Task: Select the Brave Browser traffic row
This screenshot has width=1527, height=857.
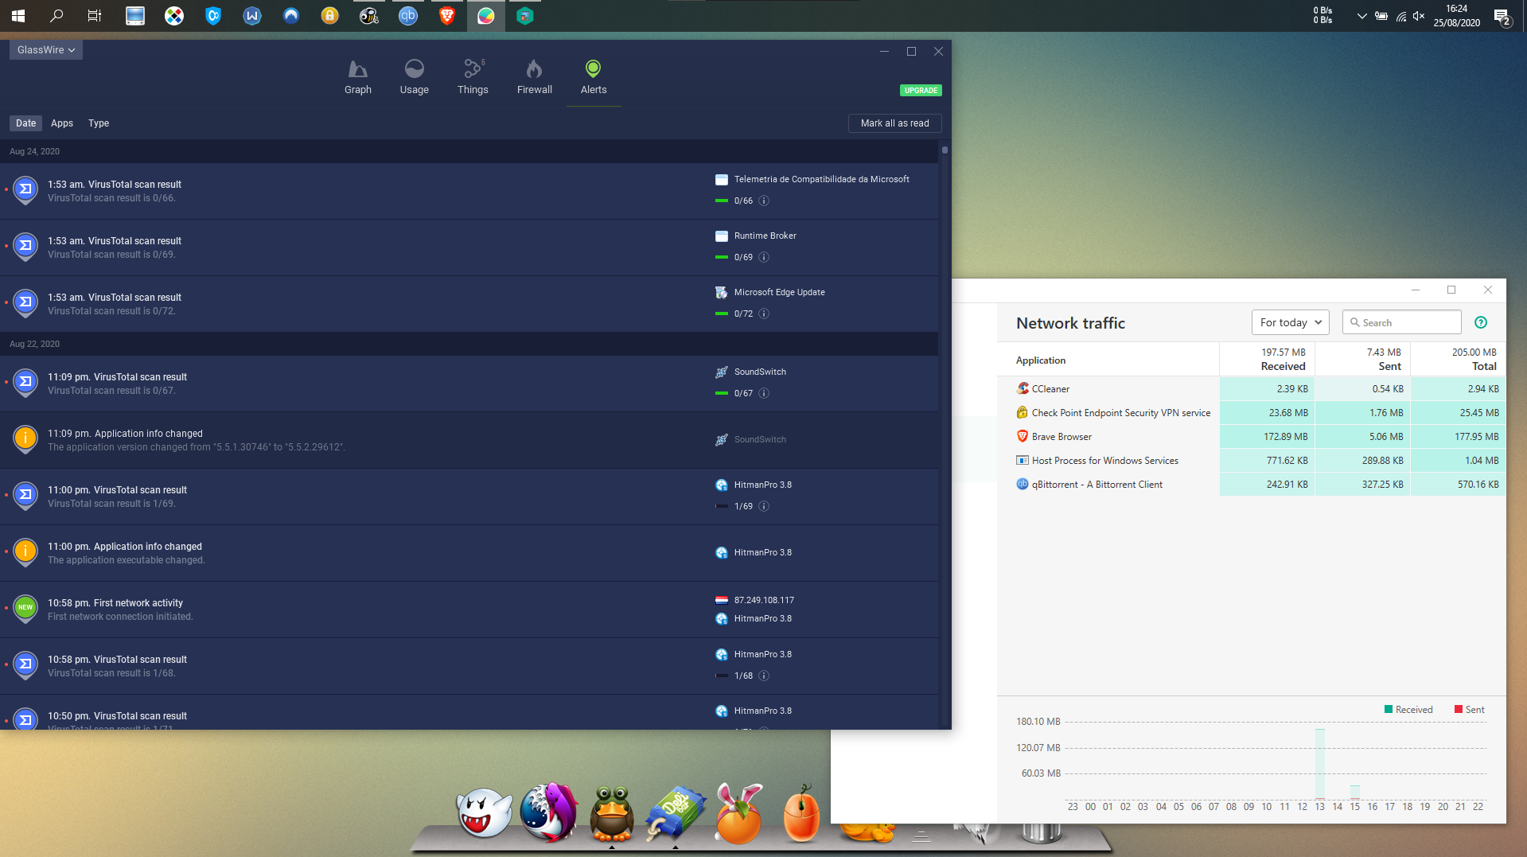Action: pos(1252,437)
